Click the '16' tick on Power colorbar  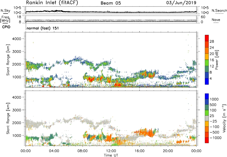[212, 60]
